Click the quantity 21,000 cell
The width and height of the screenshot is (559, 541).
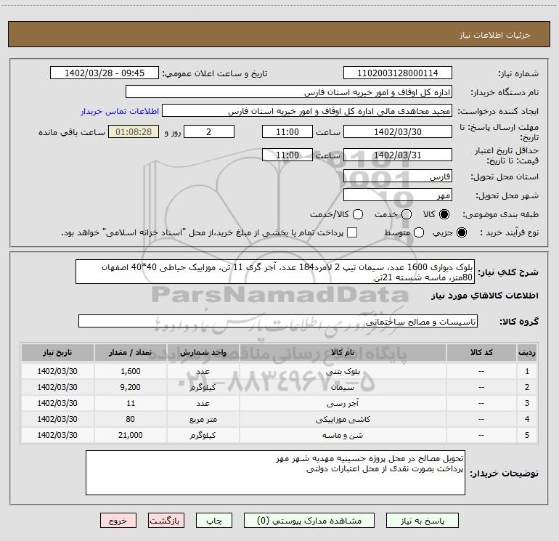[x=130, y=436]
